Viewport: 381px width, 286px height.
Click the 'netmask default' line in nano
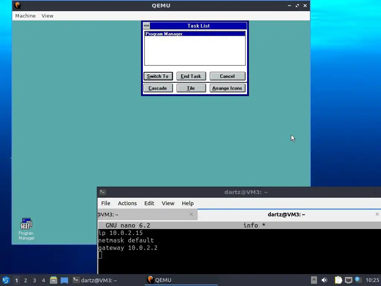126,241
